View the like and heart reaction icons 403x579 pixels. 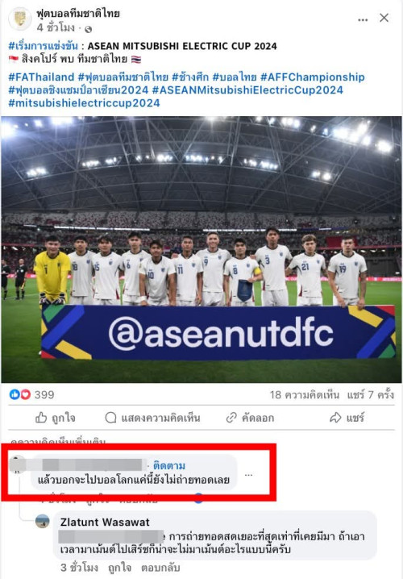coord(20,394)
